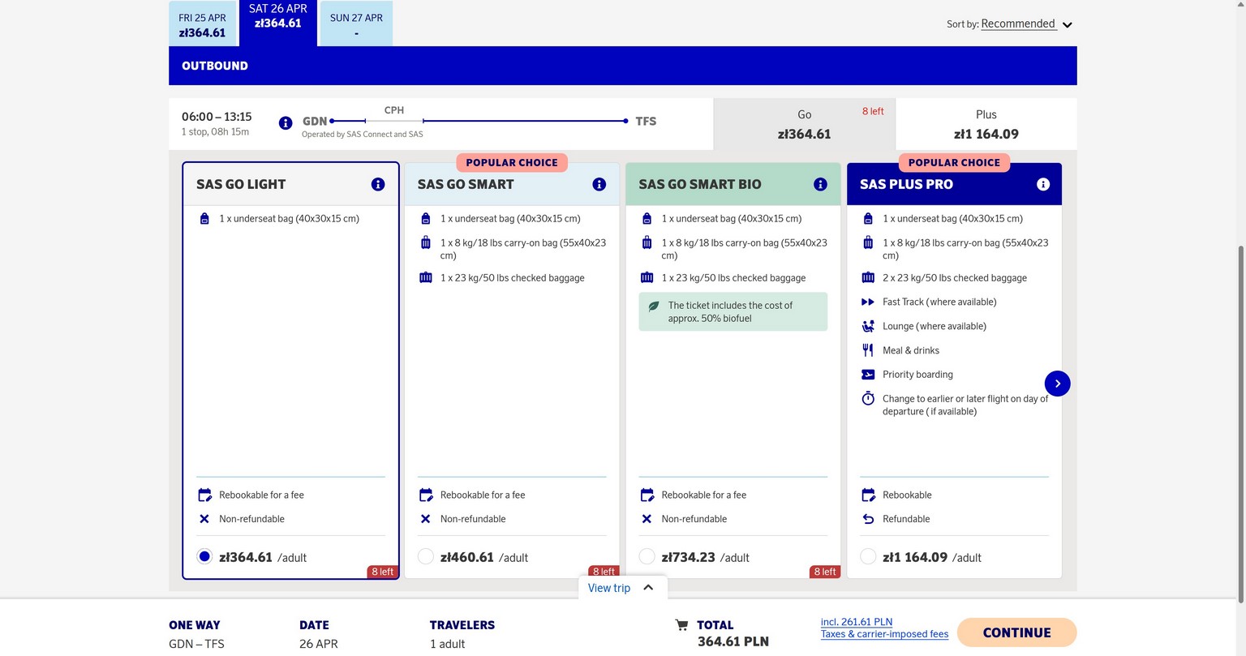Select the Go fare class at zł364.61

[805, 124]
